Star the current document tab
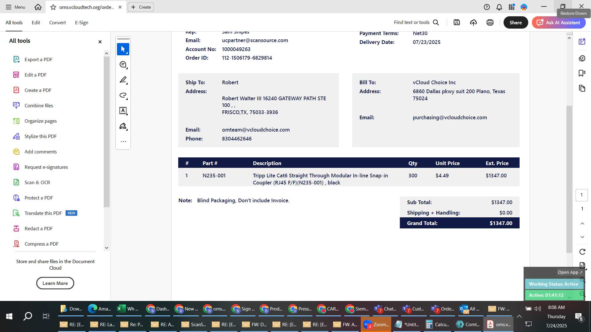 (x=53, y=7)
